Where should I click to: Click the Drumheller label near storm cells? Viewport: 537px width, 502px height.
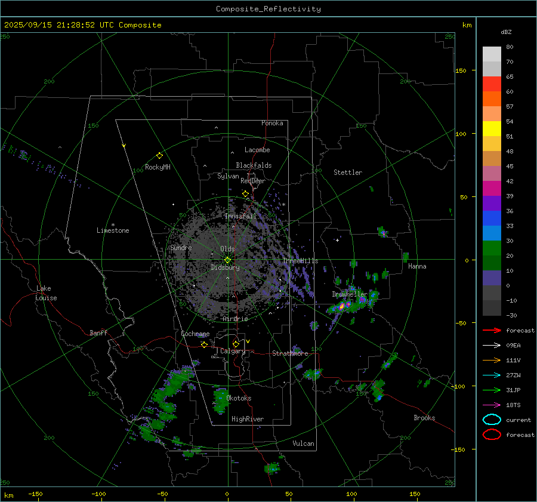[x=349, y=294]
